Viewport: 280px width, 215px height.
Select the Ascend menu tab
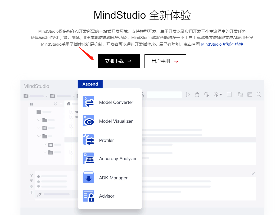point(90,84)
